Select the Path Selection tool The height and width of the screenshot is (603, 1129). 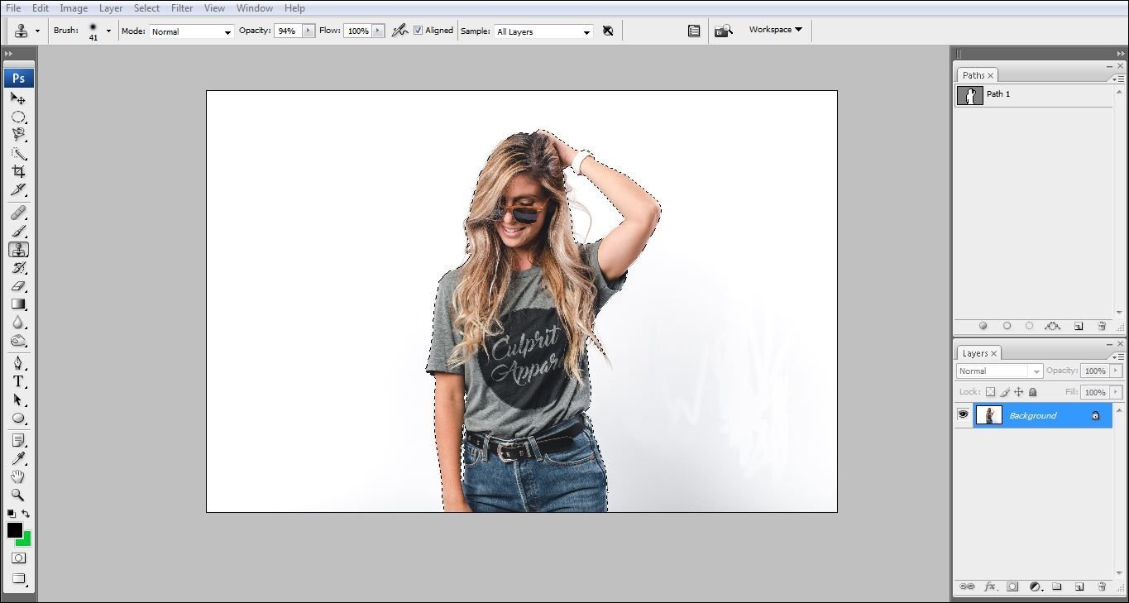coord(18,400)
